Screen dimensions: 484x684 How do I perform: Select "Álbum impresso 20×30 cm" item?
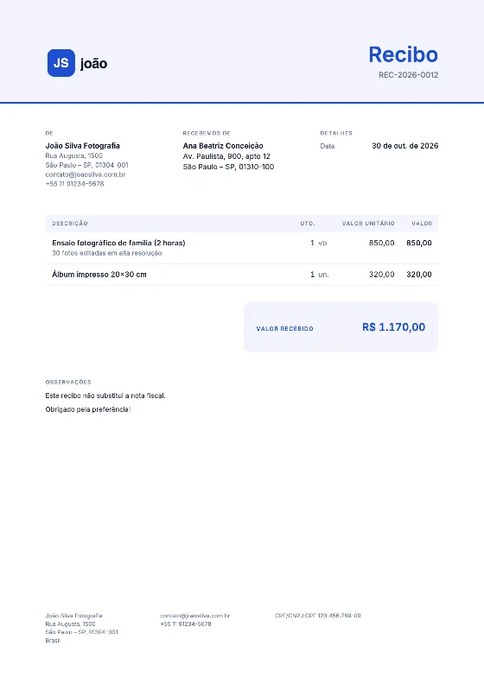tap(99, 275)
